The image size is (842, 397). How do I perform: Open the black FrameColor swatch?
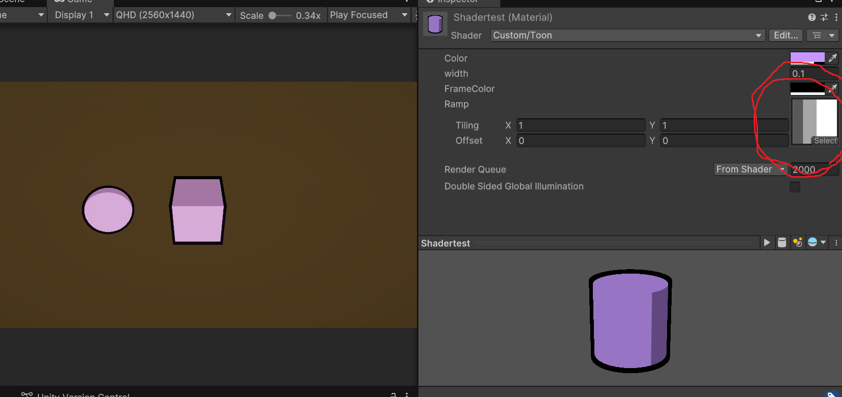[807, 88]
